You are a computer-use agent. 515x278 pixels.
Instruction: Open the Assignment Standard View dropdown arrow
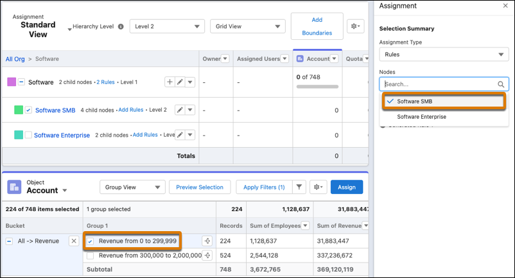click(x=69, y=30)
